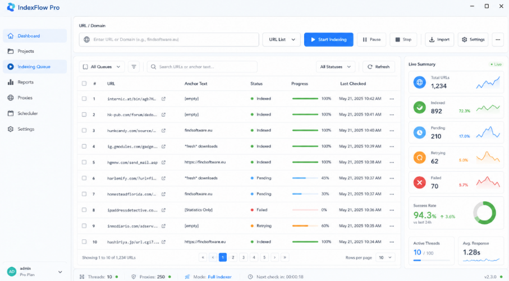The height and width of the screenshot is (281, 509).
Task: Open the toolbar Settings button
Action: point(473,40)
